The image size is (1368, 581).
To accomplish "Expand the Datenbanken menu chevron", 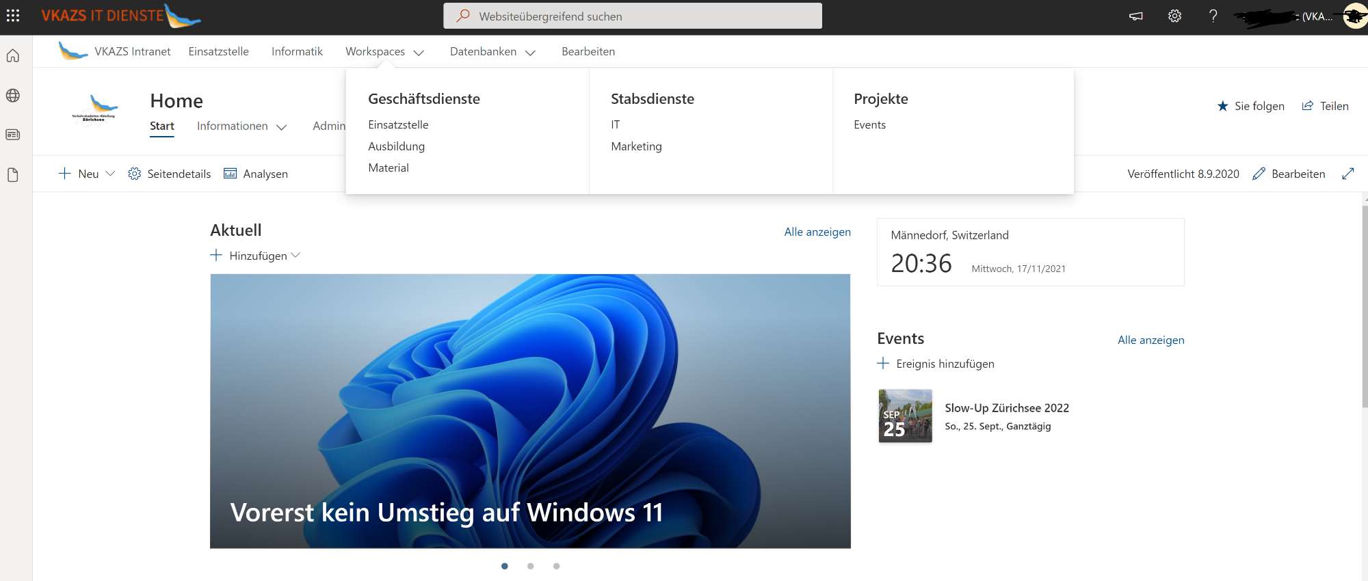I will point(530,53).
